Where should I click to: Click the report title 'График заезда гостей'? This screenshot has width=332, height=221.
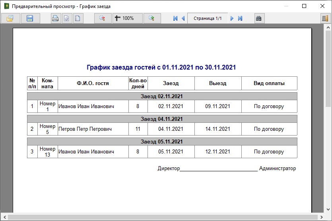(x=161, y=67)
